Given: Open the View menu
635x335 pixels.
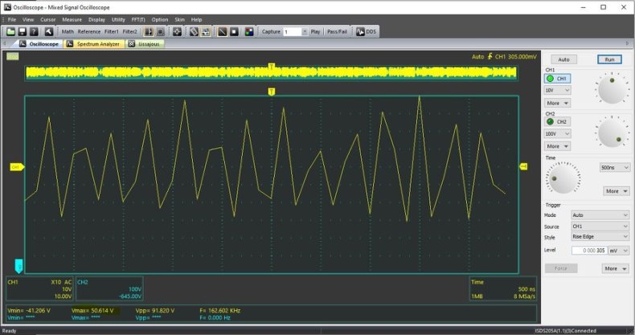Looking at the screenshot, I should [28, 19].
